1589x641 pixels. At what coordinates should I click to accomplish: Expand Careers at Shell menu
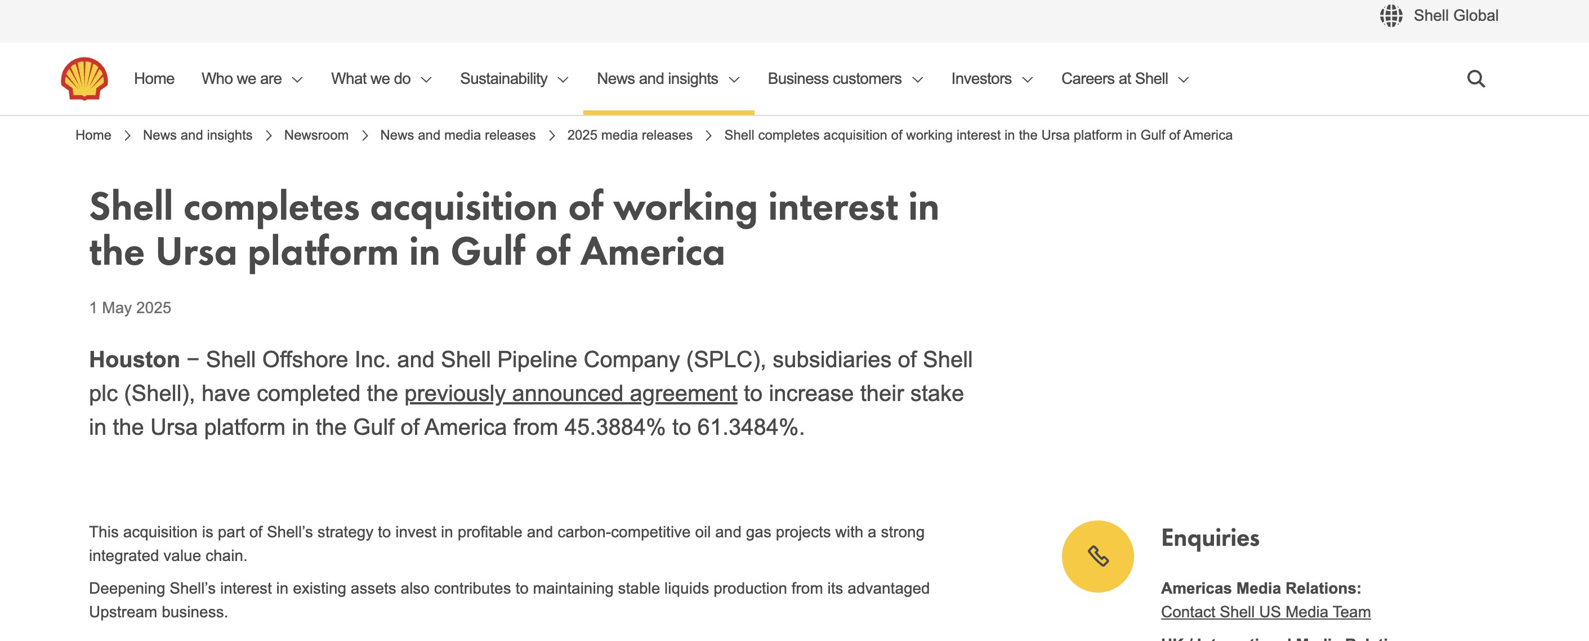click(x=1124, y=79)
